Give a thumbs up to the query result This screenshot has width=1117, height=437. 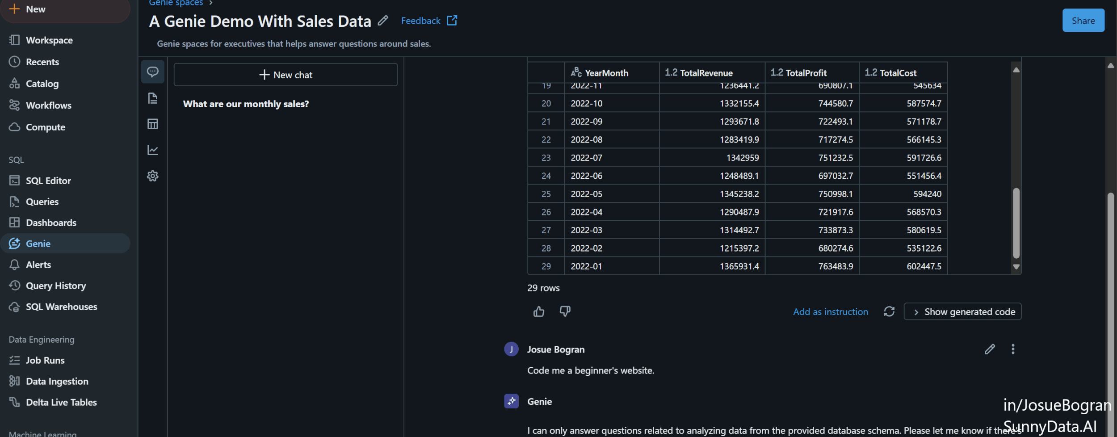click(538, 311)
